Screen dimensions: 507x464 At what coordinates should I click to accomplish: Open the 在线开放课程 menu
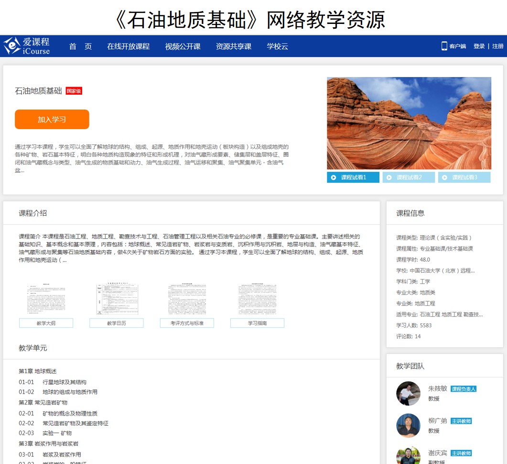click(128, 46)
